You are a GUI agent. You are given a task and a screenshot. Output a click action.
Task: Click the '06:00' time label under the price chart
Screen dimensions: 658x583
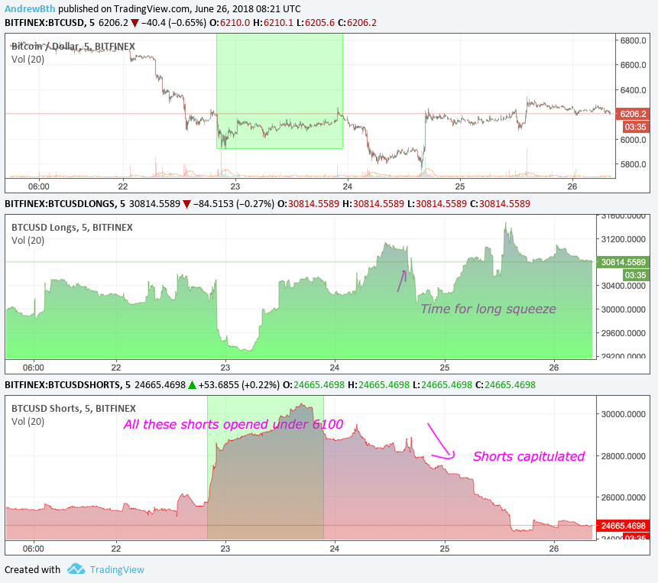39,186
